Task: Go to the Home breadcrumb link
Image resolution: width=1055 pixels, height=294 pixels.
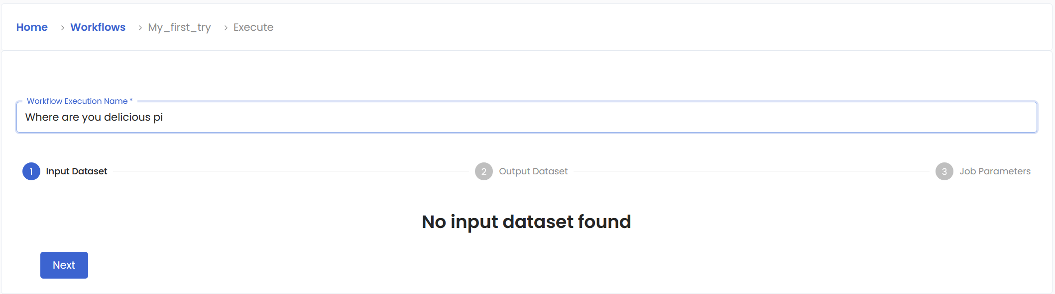Action: (x=32, y=27)
